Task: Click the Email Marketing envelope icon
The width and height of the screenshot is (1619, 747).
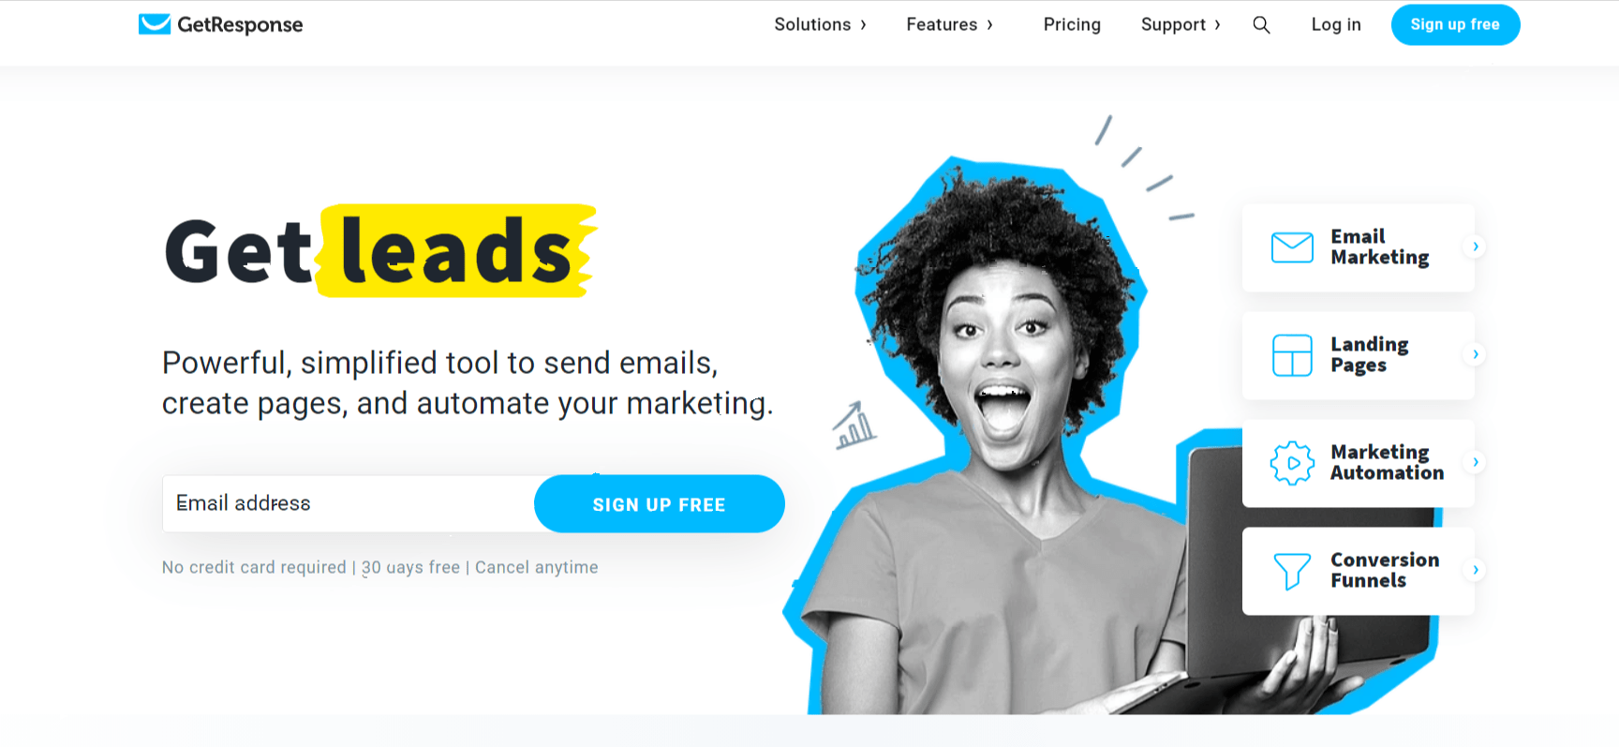Action: point(1292,247)
